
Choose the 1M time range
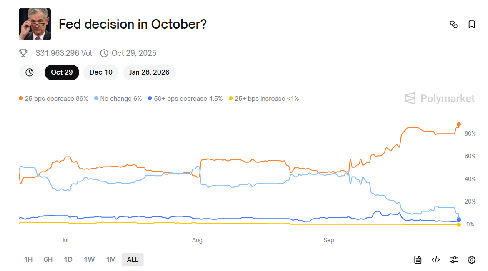coord(111,260)
